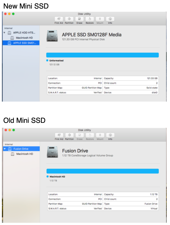
Task: Close the upper Disk Utility window
Action: [6, 14]
